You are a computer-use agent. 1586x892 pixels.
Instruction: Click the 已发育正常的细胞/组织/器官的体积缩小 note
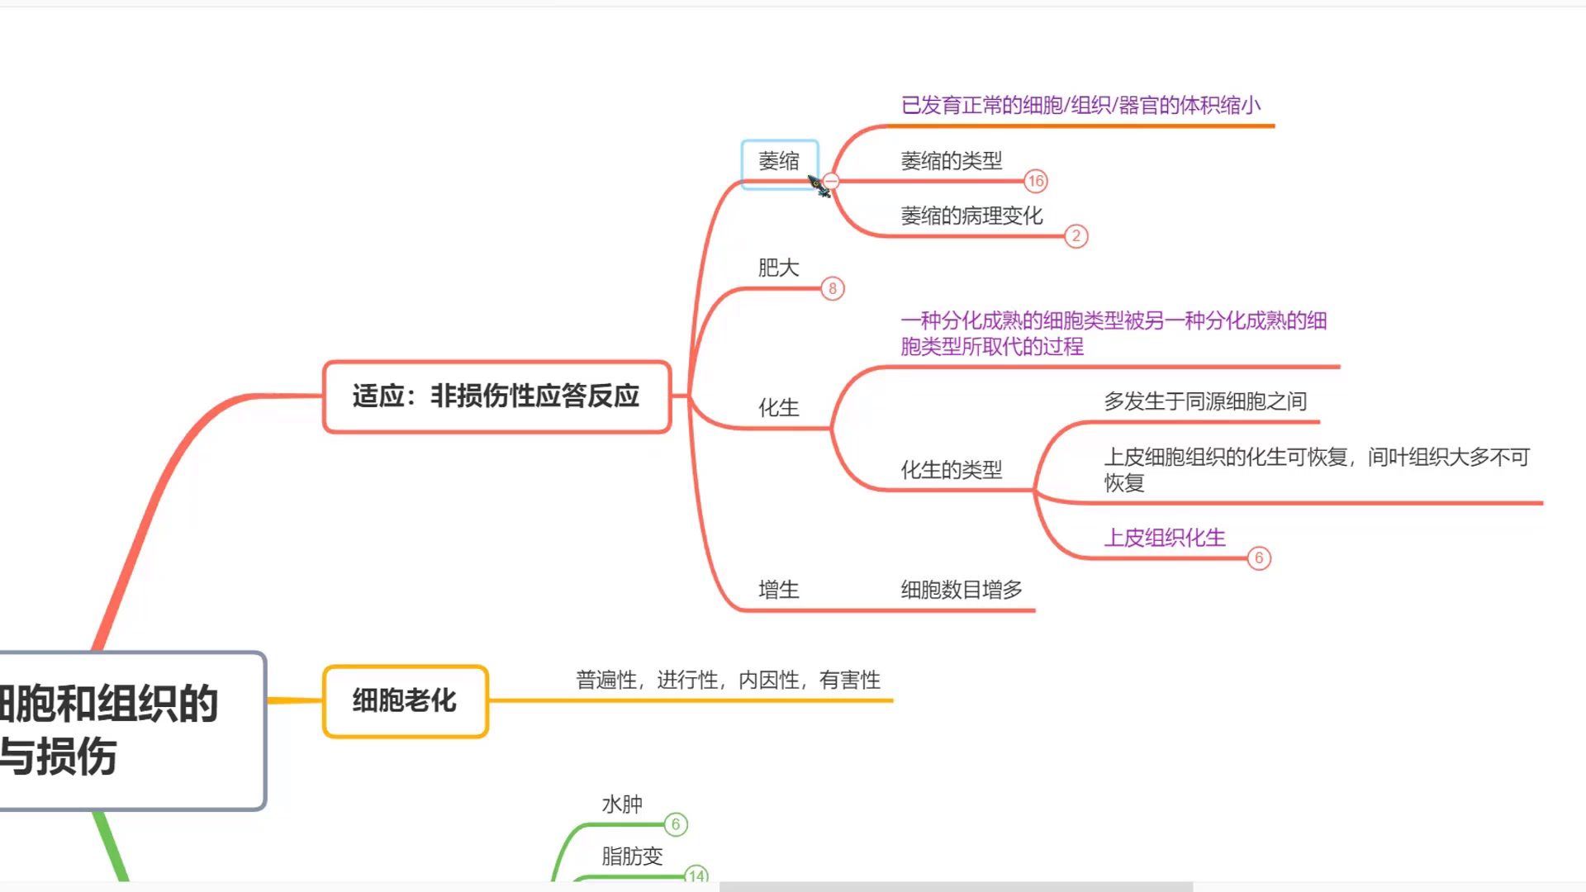(x=1080, y=106)
